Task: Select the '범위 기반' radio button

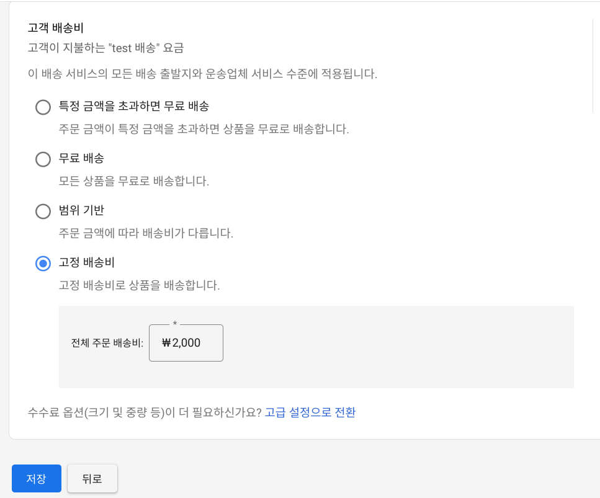Action: (x=43, y=211)
